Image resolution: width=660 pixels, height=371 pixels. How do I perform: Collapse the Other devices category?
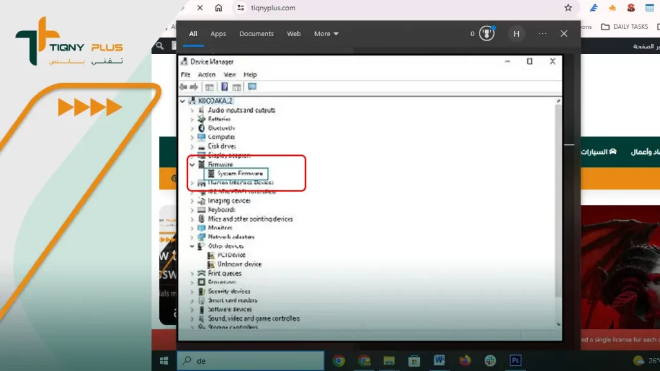(192, 246)
